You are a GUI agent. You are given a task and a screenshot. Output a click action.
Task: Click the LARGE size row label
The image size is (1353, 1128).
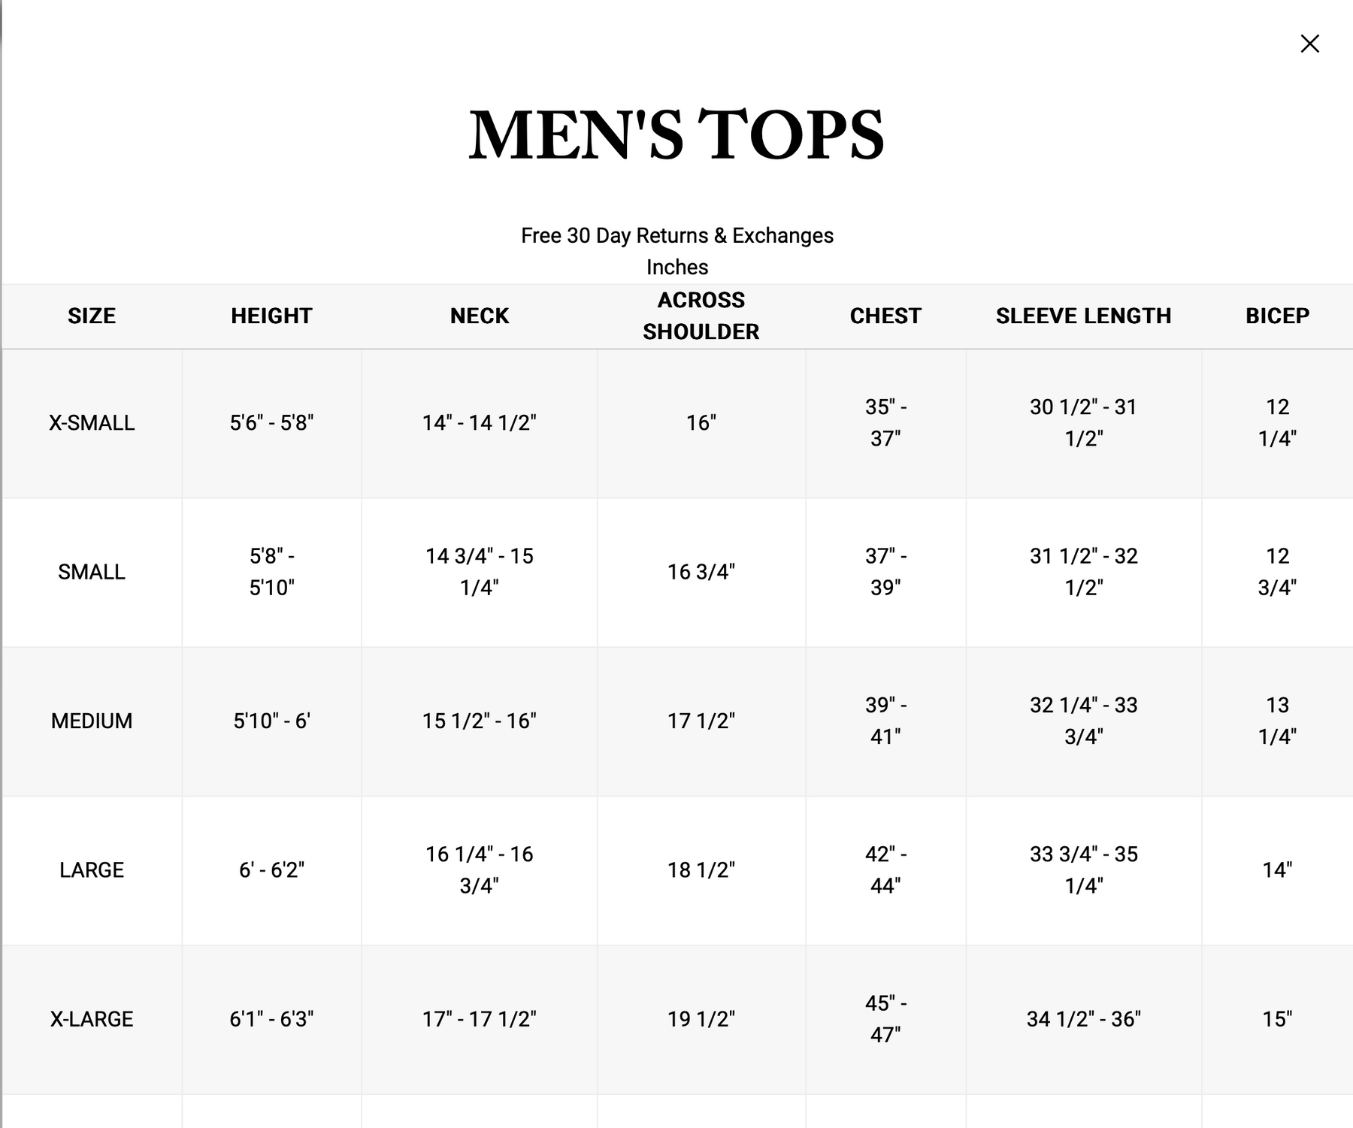[92, 870]
